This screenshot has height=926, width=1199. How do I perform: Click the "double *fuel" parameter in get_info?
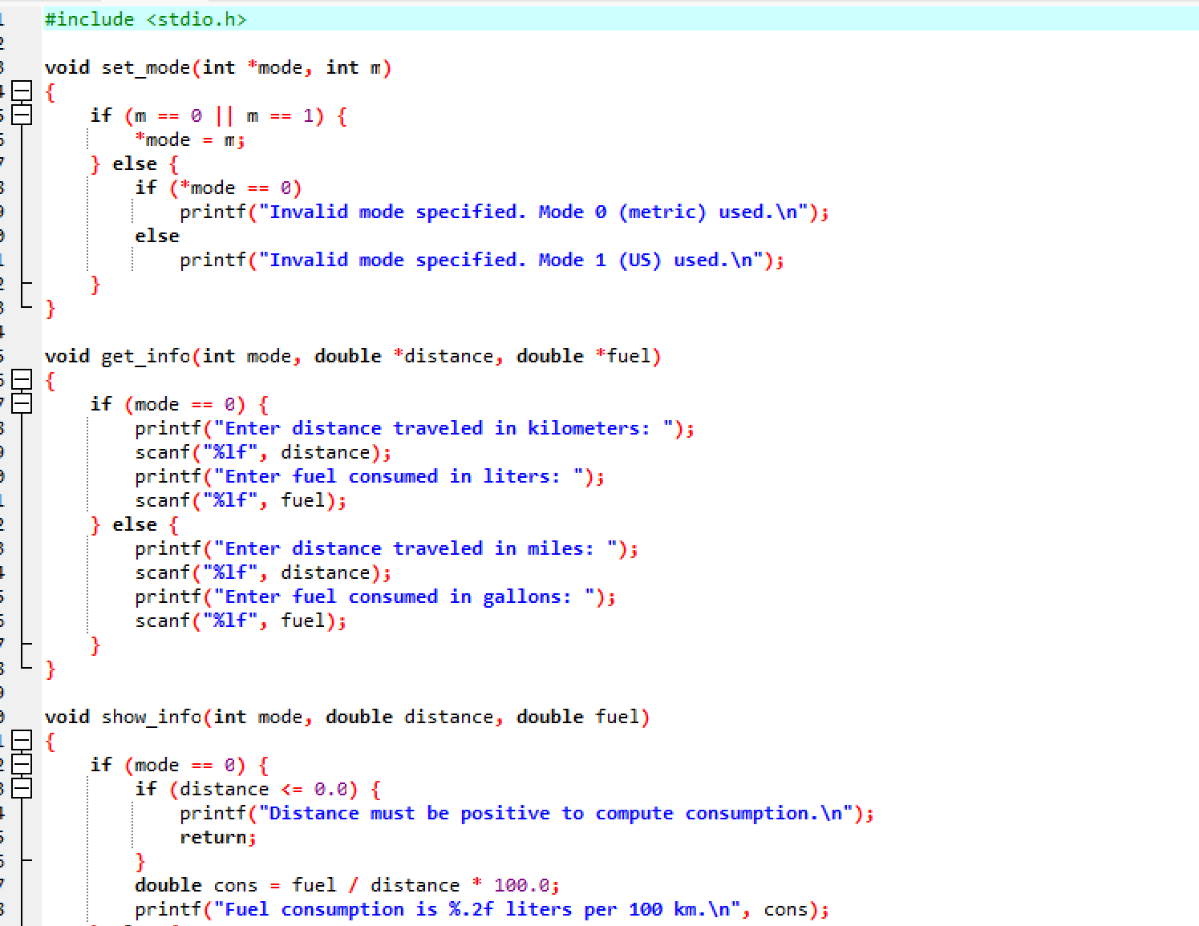[x=583, y=356]
